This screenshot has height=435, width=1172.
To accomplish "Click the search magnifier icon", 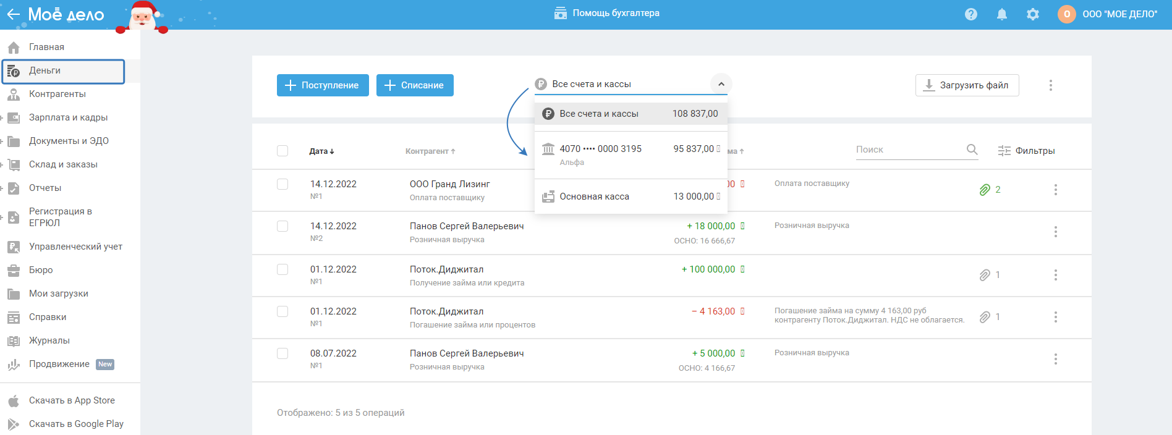I will (972, 150).
